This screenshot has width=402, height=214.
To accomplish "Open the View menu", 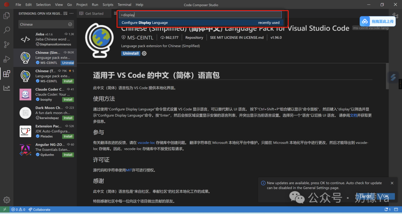I will click(59, 4).
